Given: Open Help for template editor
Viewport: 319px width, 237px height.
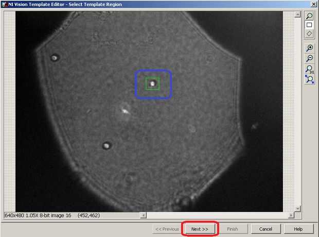Looking at the screenshot, I should click(x=298, y=229).
